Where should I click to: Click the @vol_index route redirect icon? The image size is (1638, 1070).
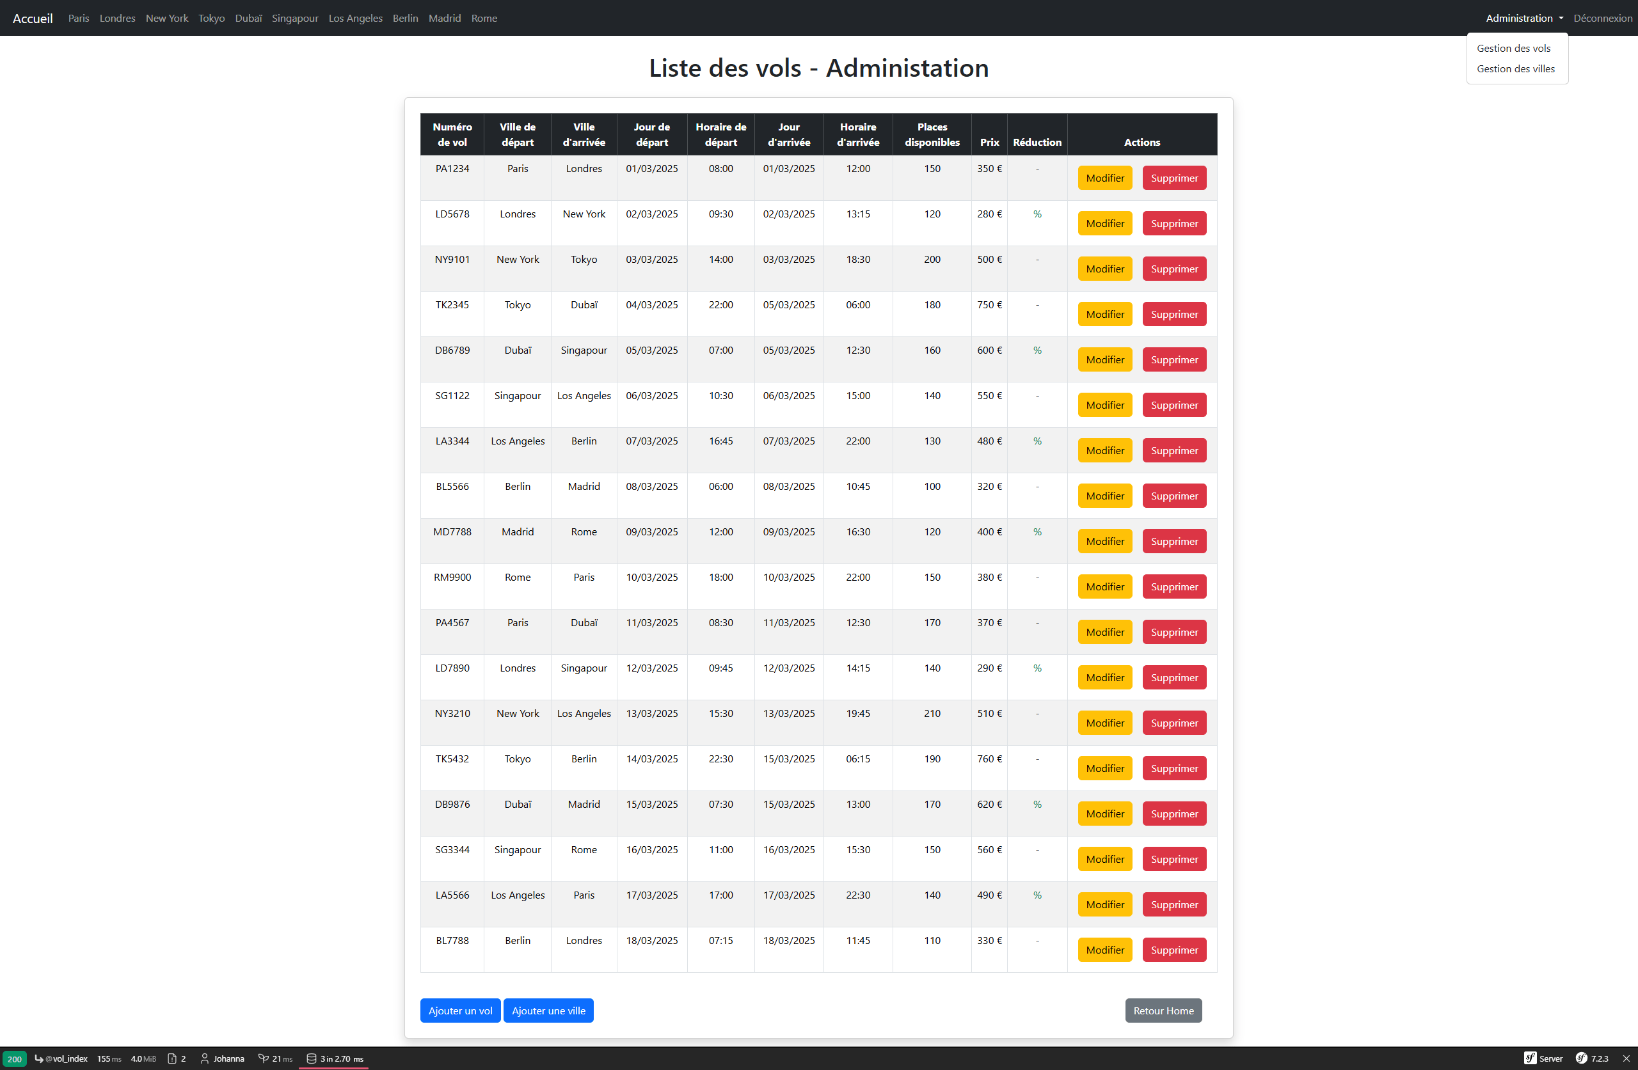pos(39,1058)
